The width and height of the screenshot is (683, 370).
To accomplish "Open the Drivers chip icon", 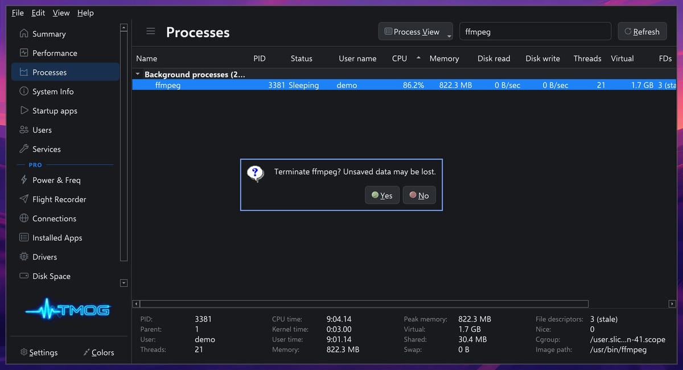I will 23,257.
